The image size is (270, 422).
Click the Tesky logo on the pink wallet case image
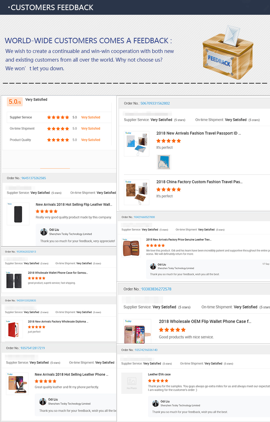(129, 321)
